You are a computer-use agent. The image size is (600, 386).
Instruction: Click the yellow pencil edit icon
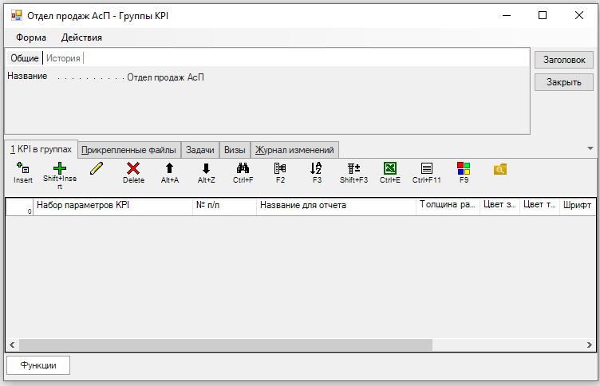[x=97, y=168]
